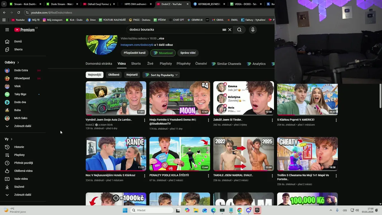382x215 pixels.
Task: Open Epic Games icon on taskbar
Action: click(257, 210)
